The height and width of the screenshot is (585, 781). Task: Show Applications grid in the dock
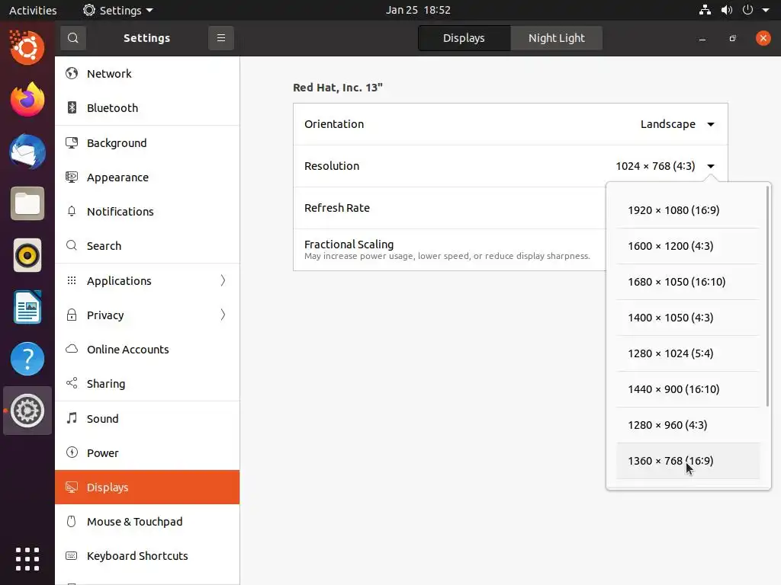pos(27,558)
